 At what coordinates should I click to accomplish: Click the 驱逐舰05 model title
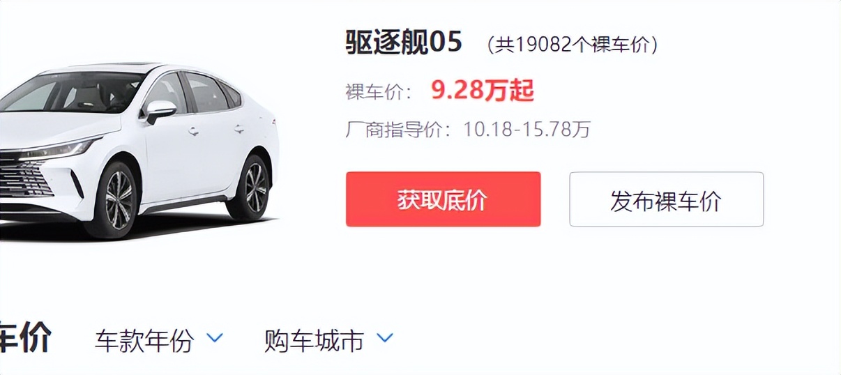coord(404,43)
